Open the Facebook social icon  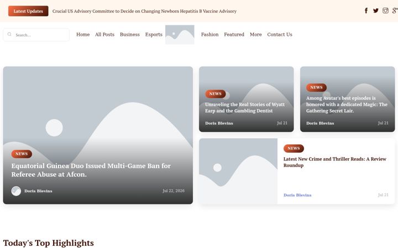click(x=366, y=10)
